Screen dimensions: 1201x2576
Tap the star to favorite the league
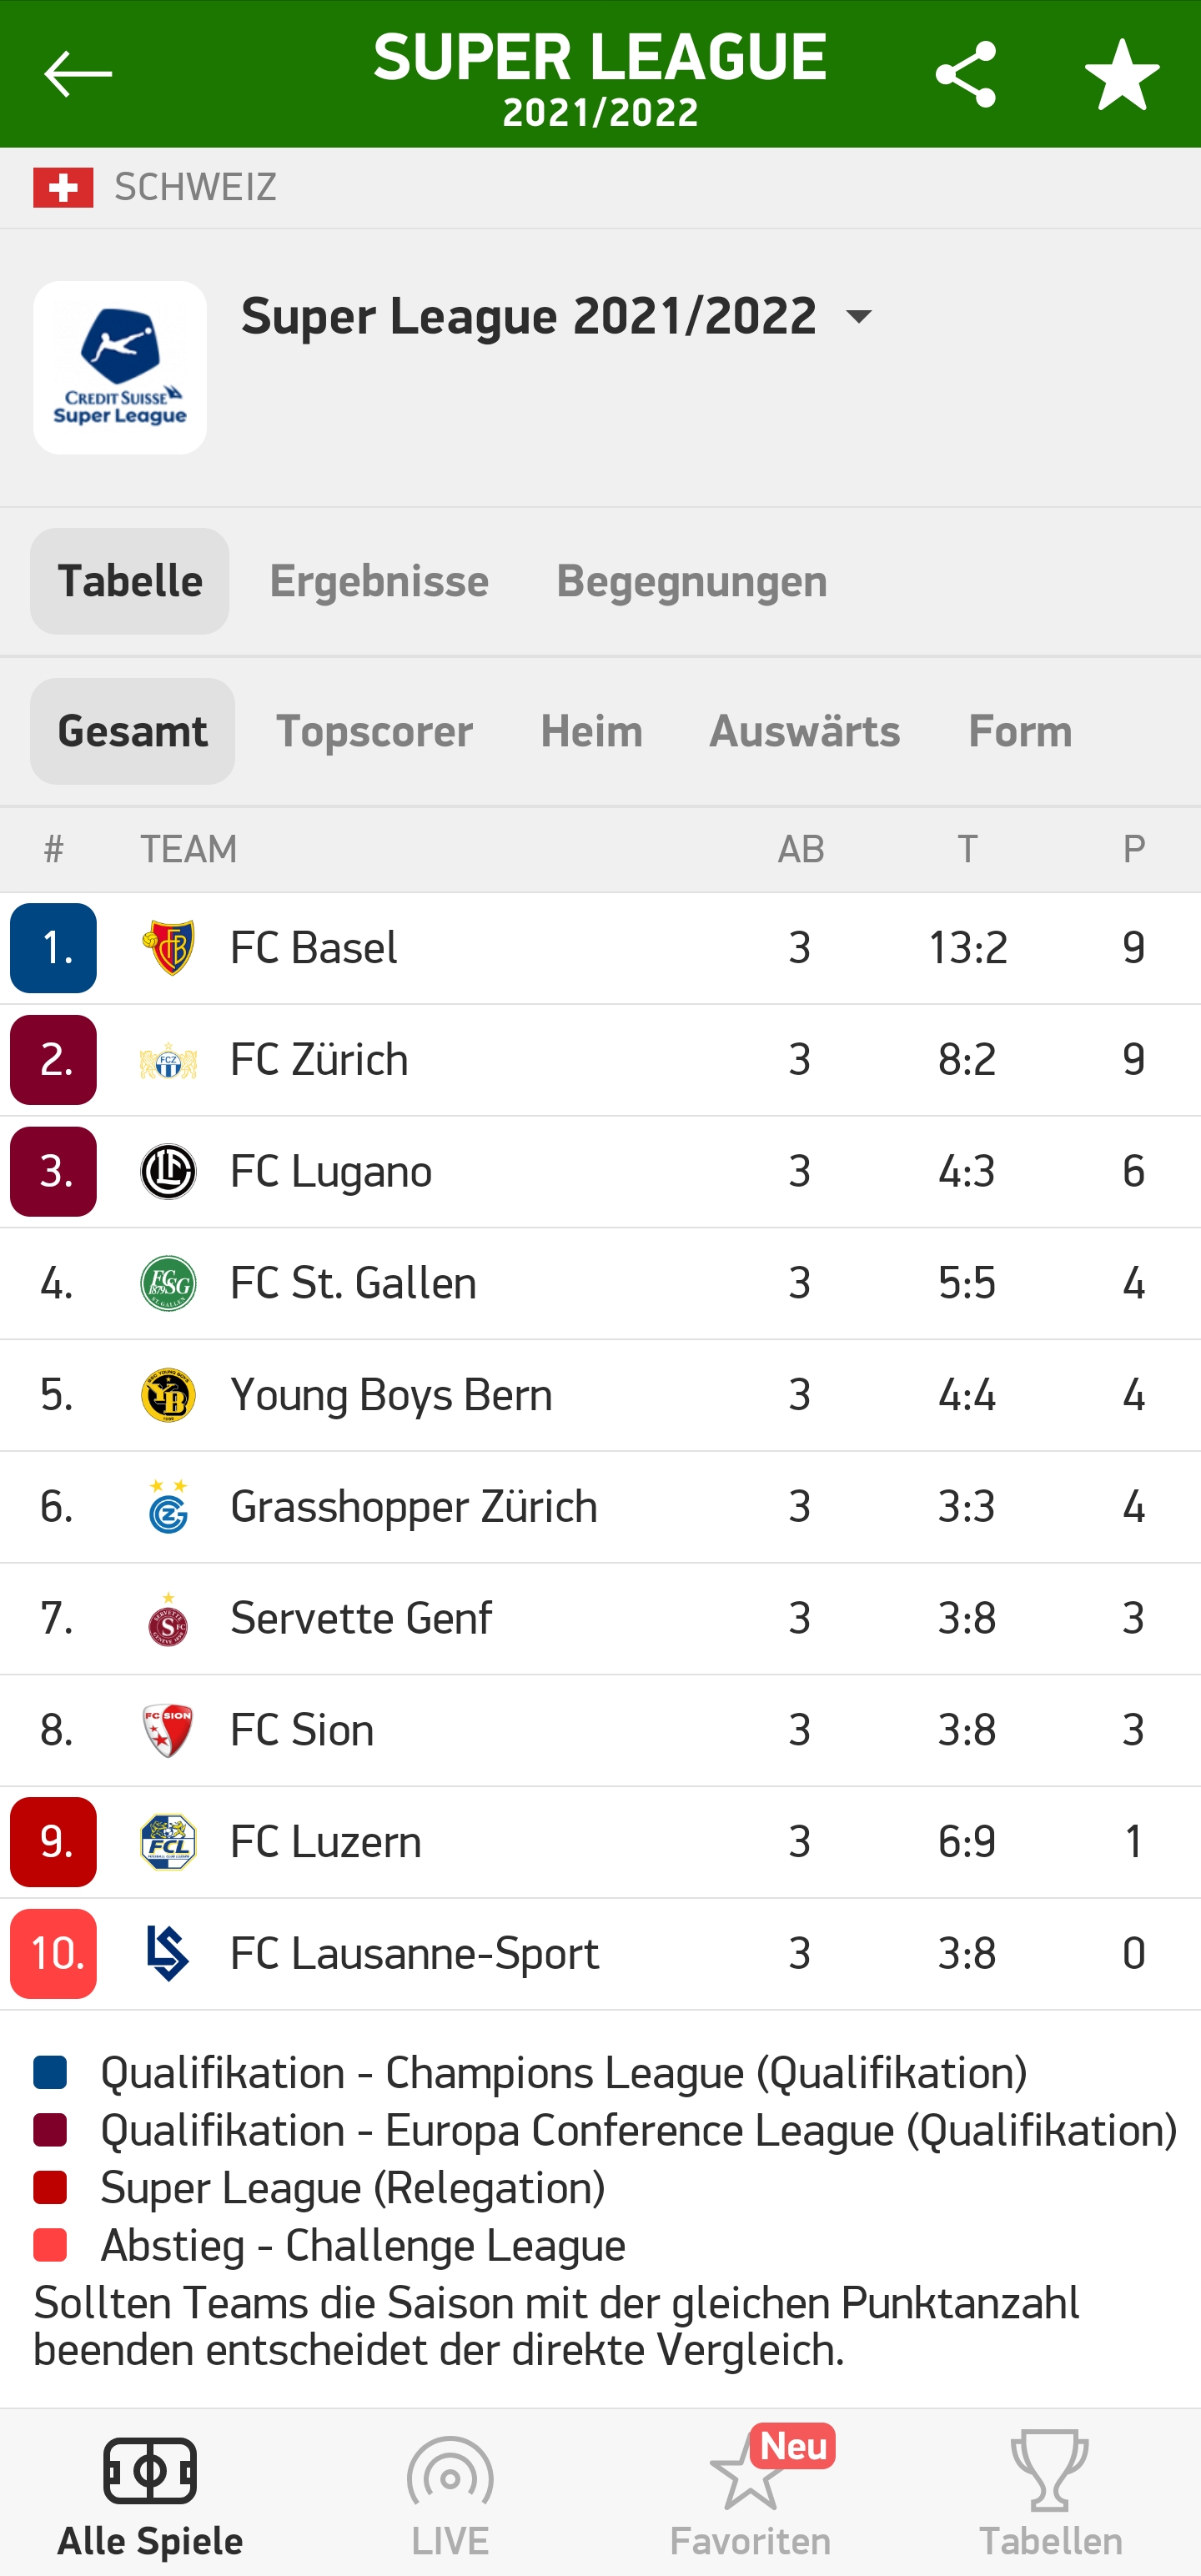[1122, 73]
